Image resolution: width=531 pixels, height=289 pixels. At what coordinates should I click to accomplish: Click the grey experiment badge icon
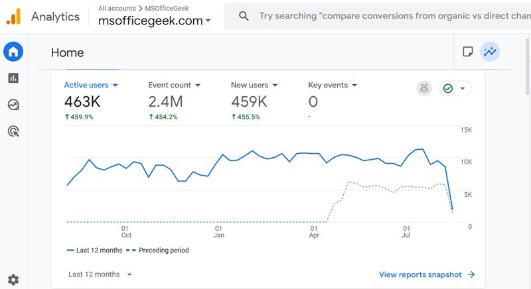coord(424,88)
